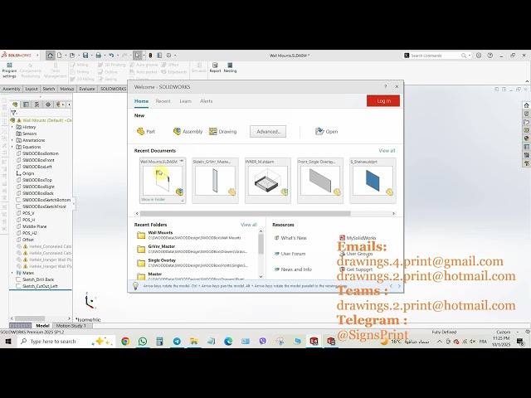This screenshot has width=531, height=398.
Task: Click Open in the Welcome dialog
Action: point(326,131)
